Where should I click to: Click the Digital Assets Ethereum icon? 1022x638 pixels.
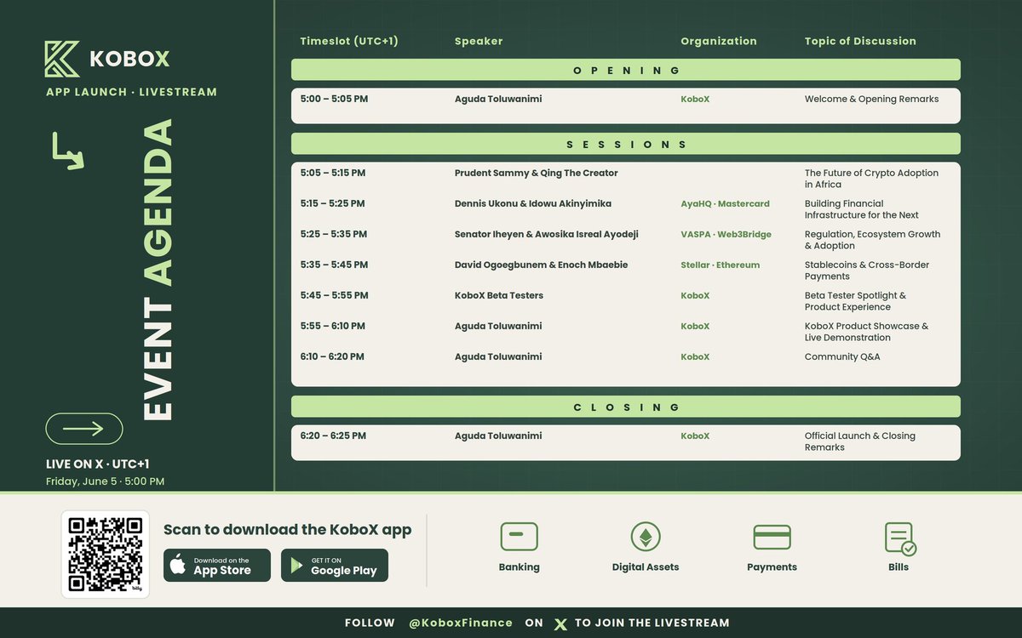(x=646, y=537)
